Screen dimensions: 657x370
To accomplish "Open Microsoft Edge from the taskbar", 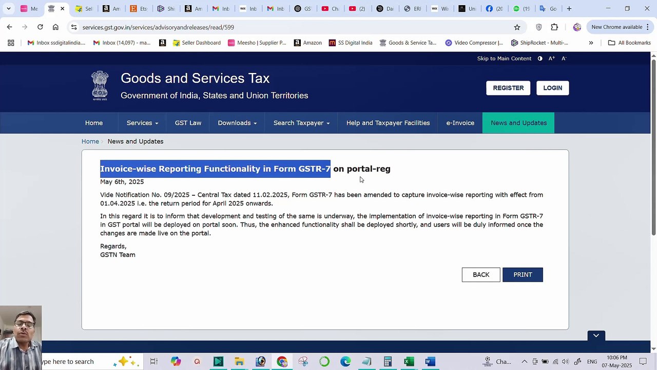I will coord(345,362).
